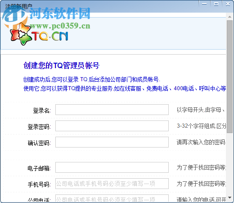
Task: Click the 确认密码 label
Action: click(x=39, y=143)
